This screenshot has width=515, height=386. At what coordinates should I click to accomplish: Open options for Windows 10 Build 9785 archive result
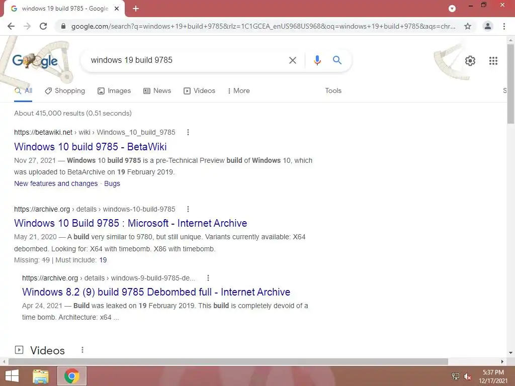point(188,209)
